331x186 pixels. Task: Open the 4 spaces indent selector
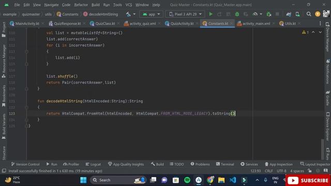point(297,171)
